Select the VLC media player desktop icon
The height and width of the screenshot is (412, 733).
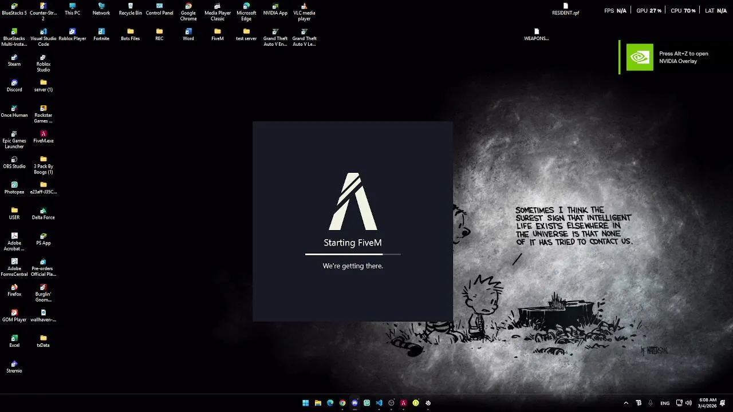(x=304, y=12)
